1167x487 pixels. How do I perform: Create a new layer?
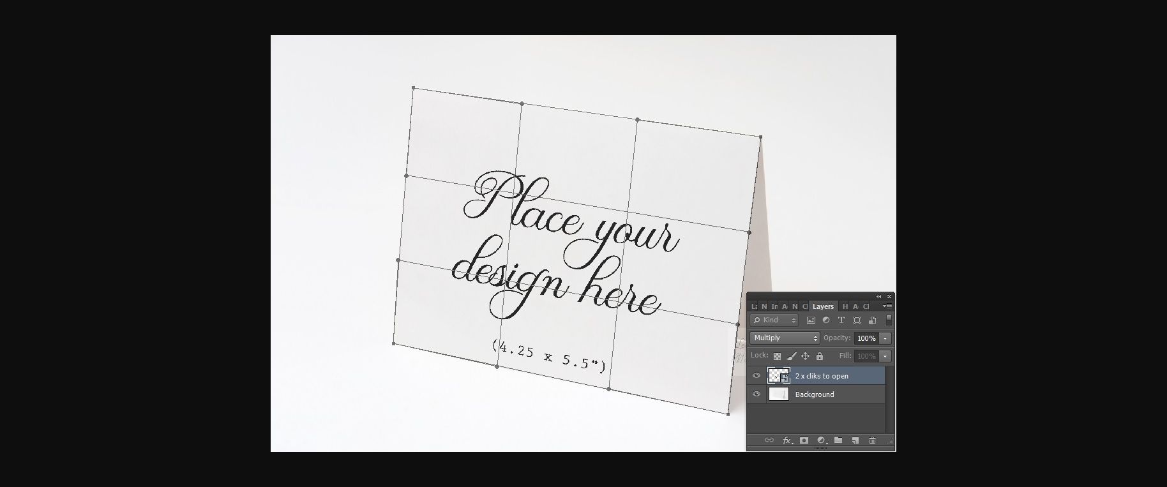[x=855, y=440]
